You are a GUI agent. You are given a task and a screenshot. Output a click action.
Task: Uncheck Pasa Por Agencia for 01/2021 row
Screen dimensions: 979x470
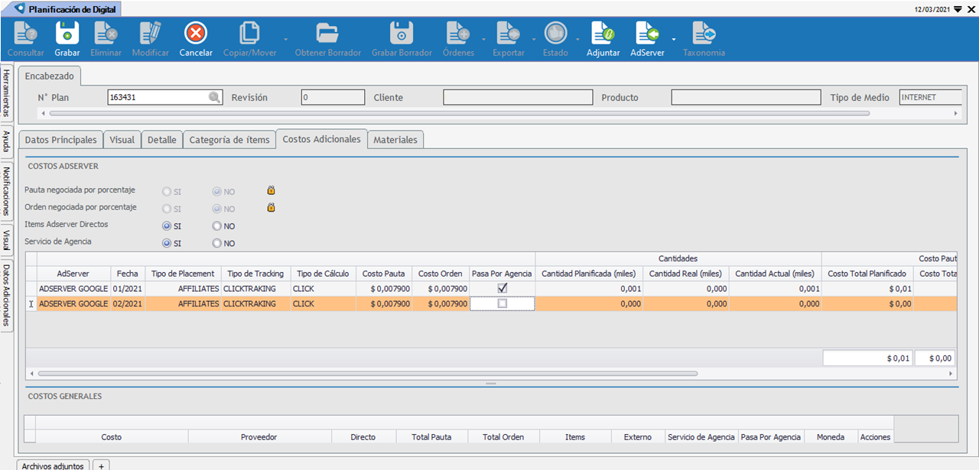click(x=502, y=288)
